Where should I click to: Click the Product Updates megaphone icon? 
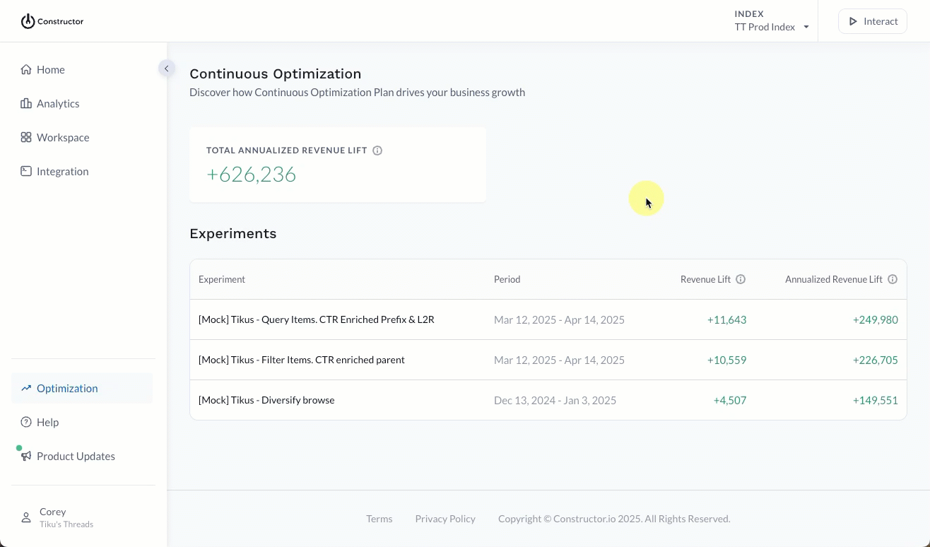pos(26,456)
